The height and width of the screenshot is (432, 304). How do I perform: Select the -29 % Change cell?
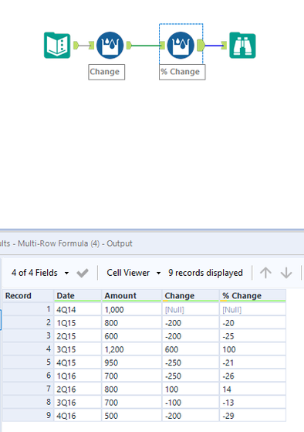pyautogui.click(x=252, y=416)
